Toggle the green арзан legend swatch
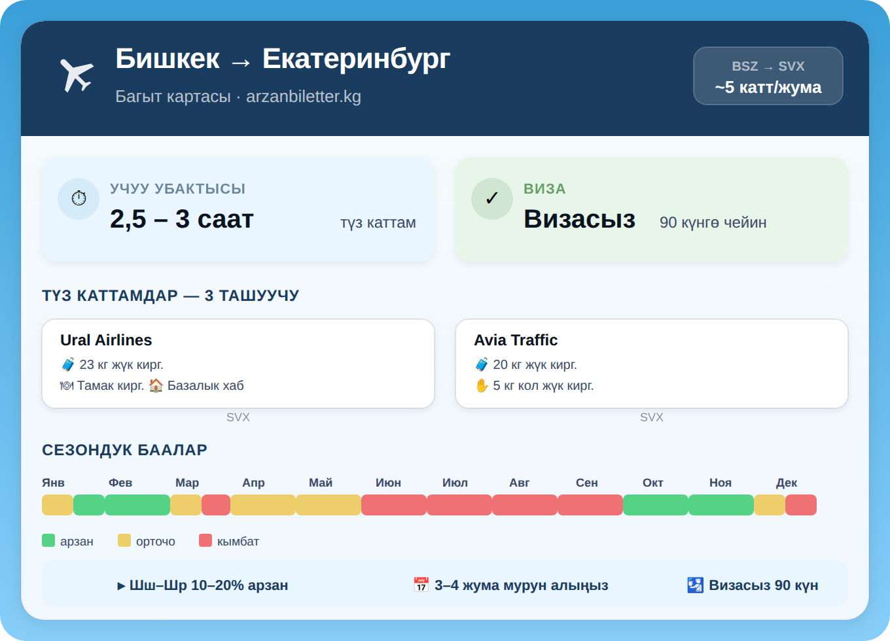Viewport: 890px width, 641px height. coord(48,540)
